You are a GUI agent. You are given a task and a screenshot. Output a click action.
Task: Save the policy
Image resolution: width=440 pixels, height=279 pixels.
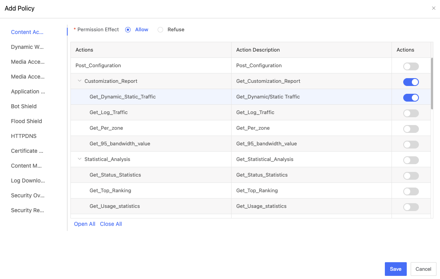395,269
